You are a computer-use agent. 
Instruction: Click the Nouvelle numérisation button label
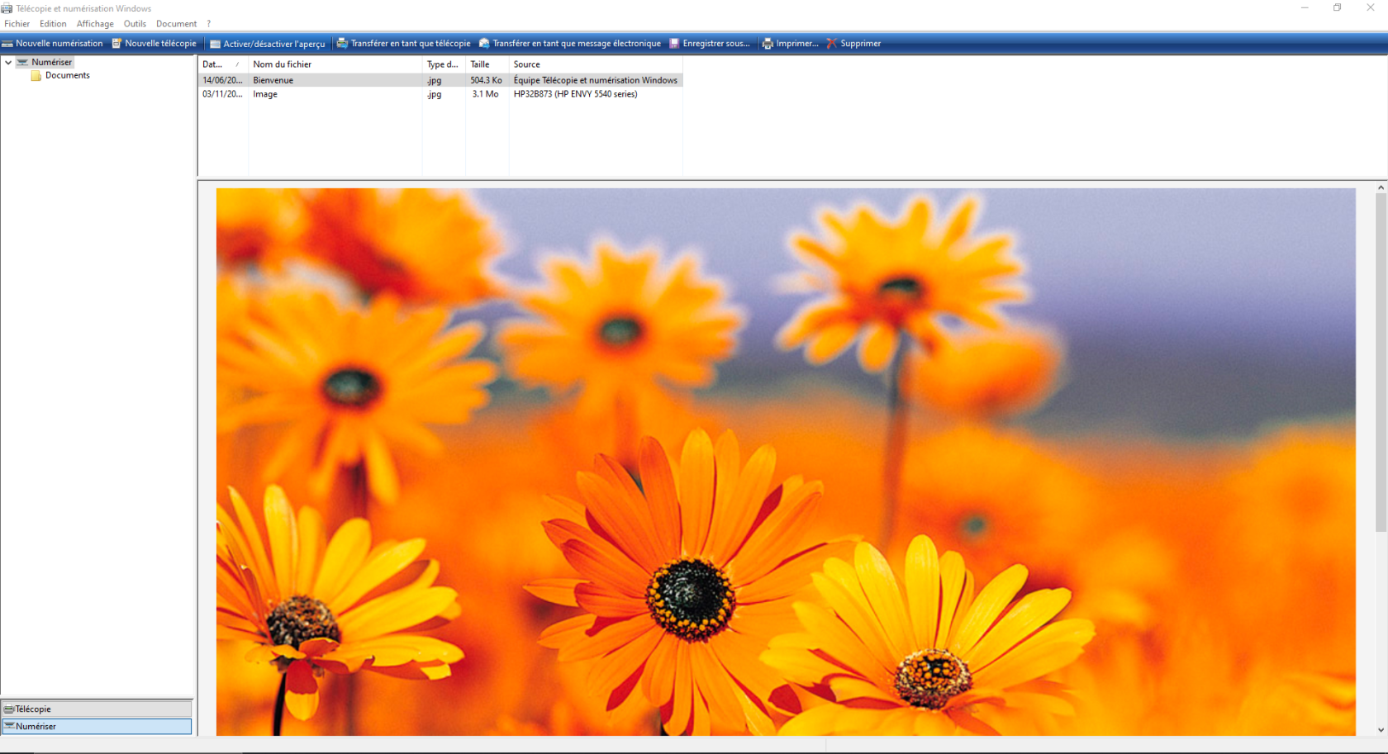pos(59,44)
